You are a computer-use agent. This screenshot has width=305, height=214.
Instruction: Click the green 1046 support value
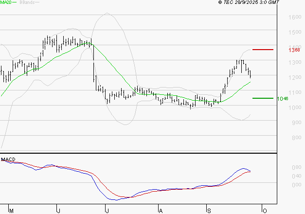click(283, 99)
